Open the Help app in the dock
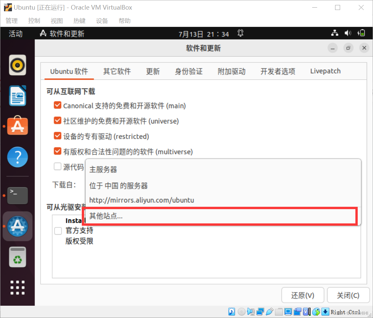This screenshot has height=318, width=373. pos(17,157)
